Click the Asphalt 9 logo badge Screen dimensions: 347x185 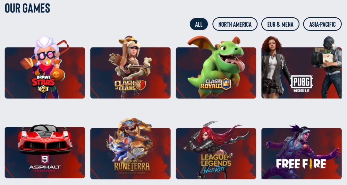(45, 159)
